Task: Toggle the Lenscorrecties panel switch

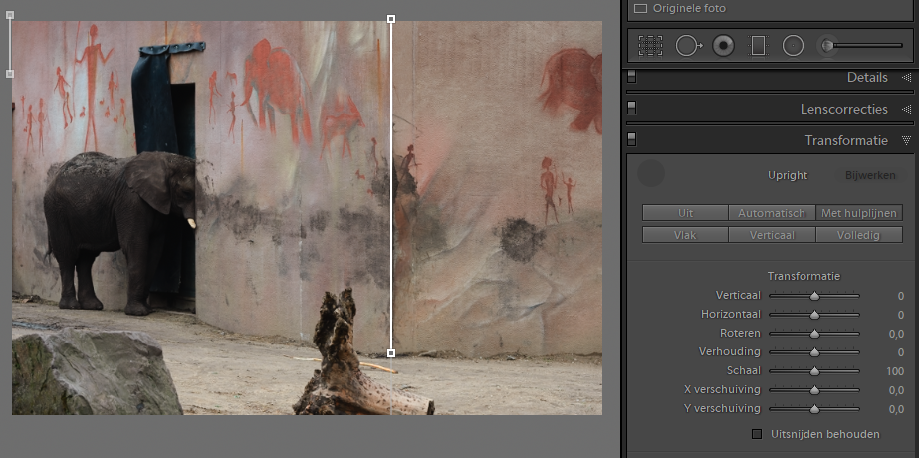Action: tap(632, 109)
